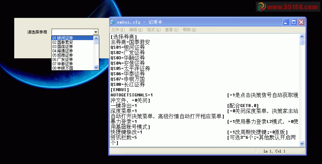Open the 帮助(H) menu in Notepad
The image size is (322, 164).
190,30
